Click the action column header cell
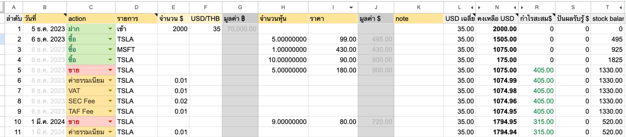626x137 pixels. (x=91, y=19)
